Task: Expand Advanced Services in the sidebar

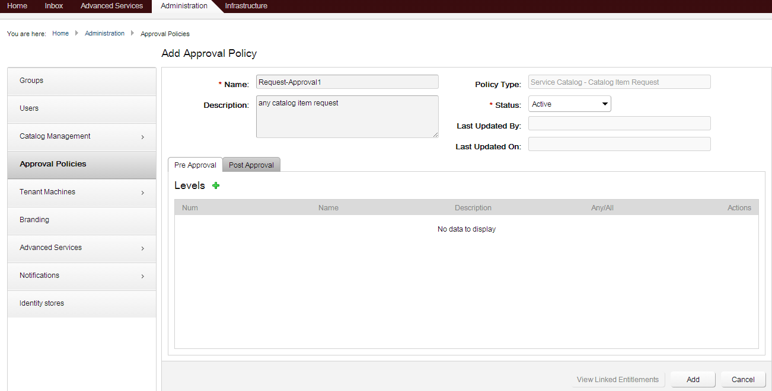Action: [82, 248]
